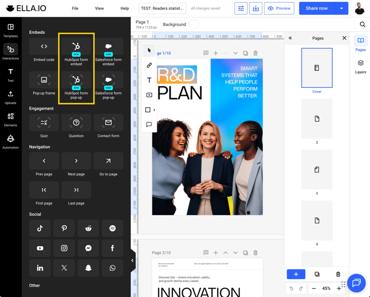This screenshot has height=297, width=370.
Task: Add a new page with plus button
Action: [296, 274]
